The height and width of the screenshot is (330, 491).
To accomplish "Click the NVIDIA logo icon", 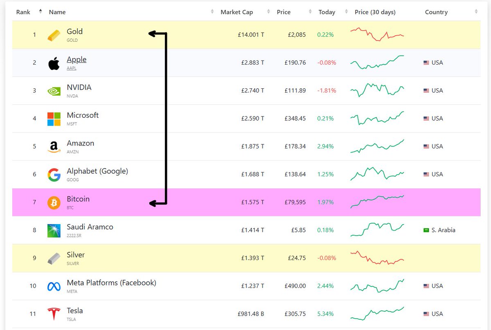I will [54, 91].
